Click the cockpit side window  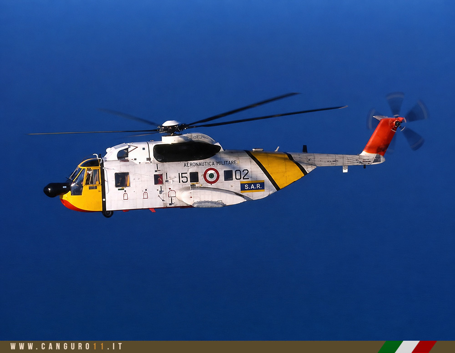point(92,177)
